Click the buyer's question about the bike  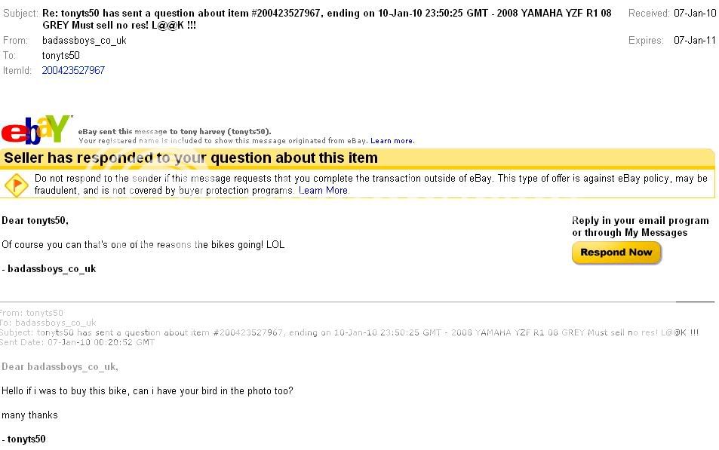coord(147,391)
